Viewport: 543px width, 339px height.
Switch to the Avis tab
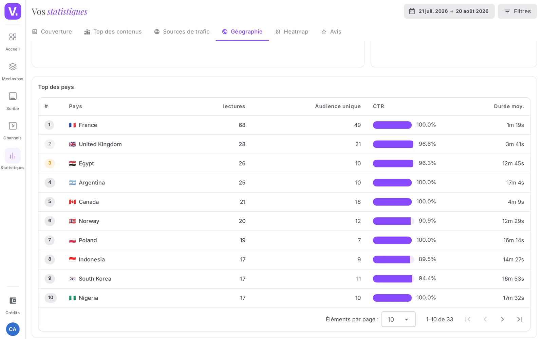point(331,32)
